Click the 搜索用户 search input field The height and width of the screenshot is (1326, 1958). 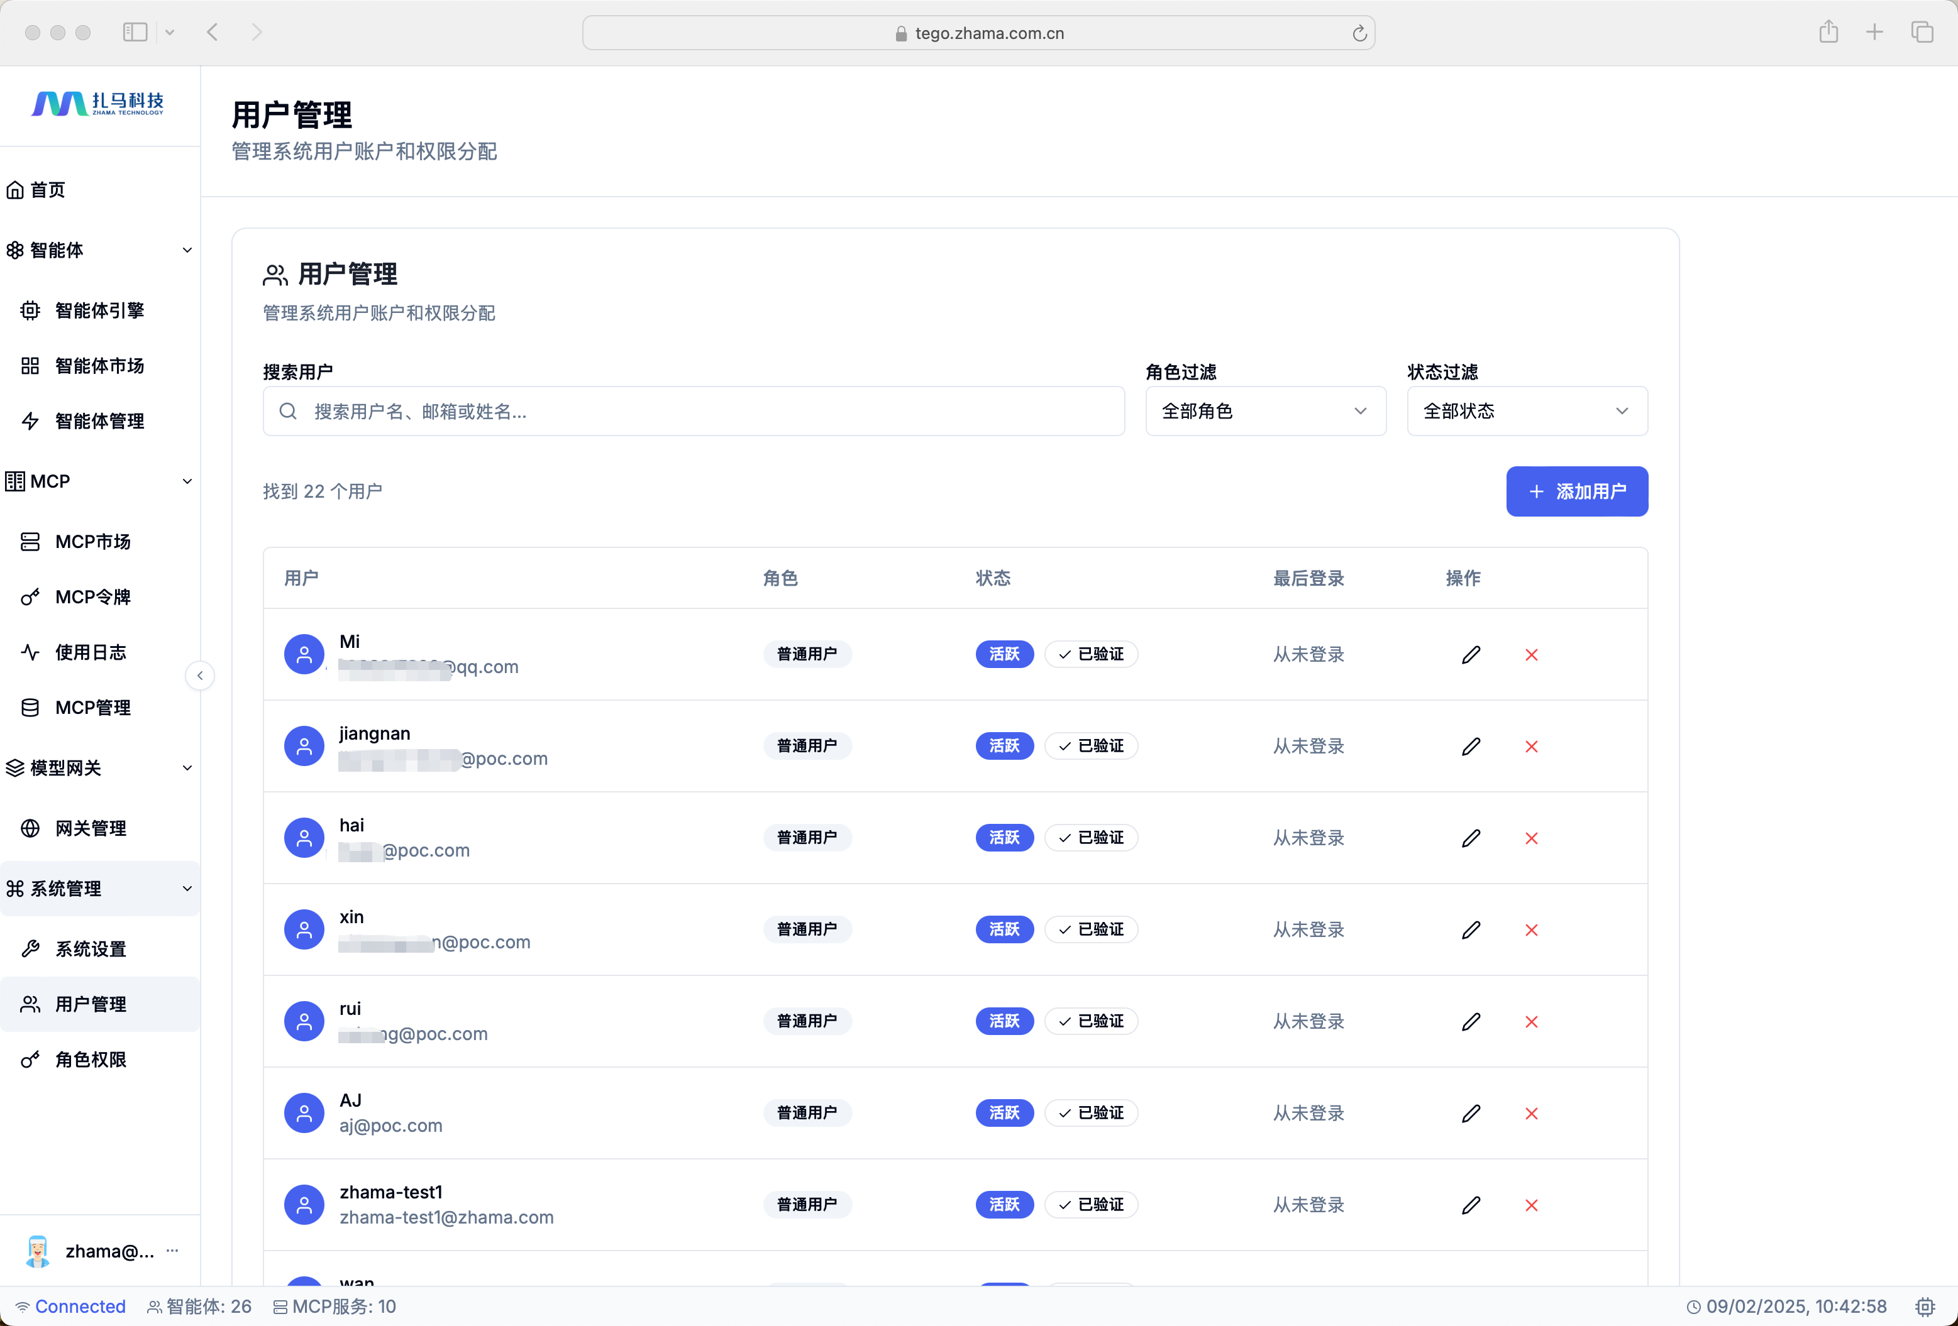(694, 411)
